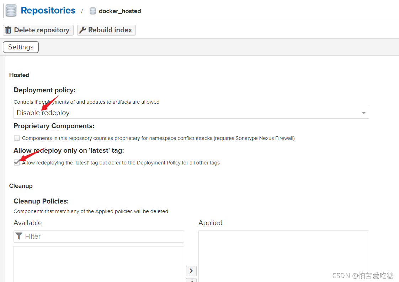Viewport: 399px width, 282px height.
Task: Click the Repositories database icon
Action: 11,10
